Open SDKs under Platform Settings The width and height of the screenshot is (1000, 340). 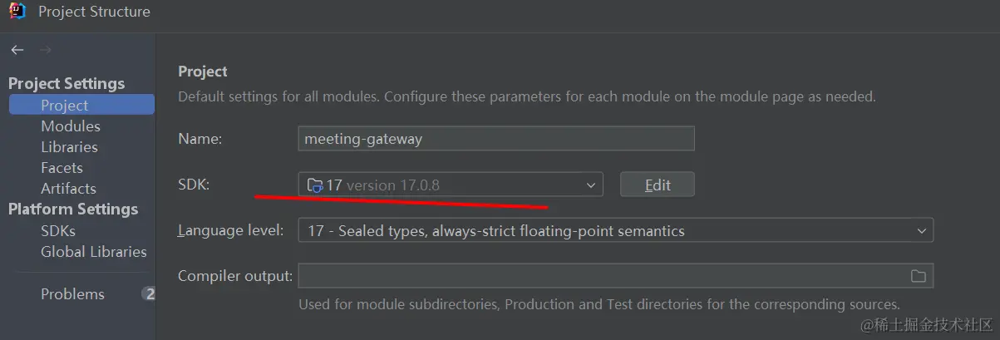[x=58, y=230]
